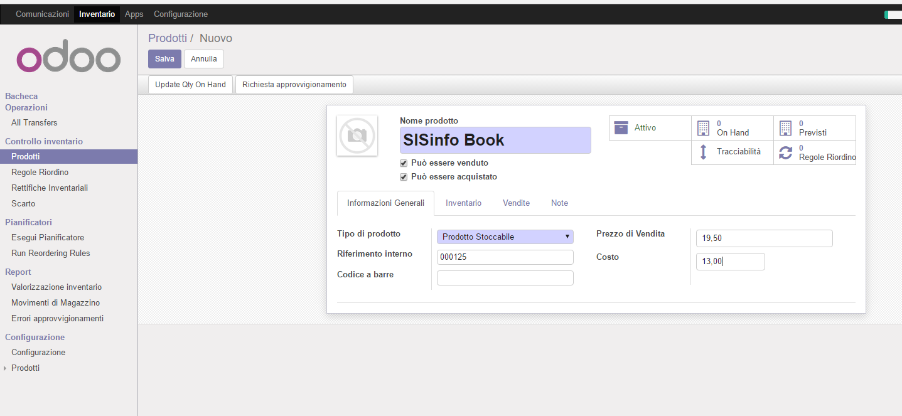Click the product image camera placeholder
The image size is (902, 416).
click(x=357, y=135)
